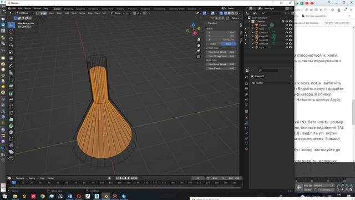
Task: Open Global transform orientation dropdown
Action: 118,13
